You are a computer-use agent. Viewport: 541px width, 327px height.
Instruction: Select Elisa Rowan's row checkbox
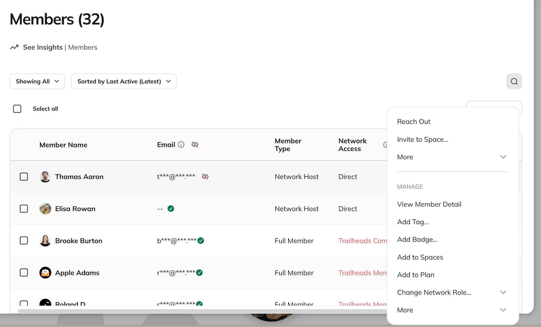(x=24, y=209)
